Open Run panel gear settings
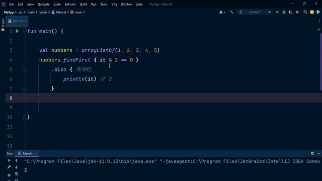 pyautogui.click(x=312, y=153)
